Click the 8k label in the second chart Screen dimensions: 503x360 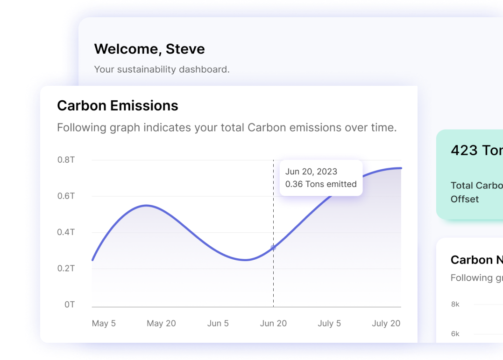(x=455, y=304)
